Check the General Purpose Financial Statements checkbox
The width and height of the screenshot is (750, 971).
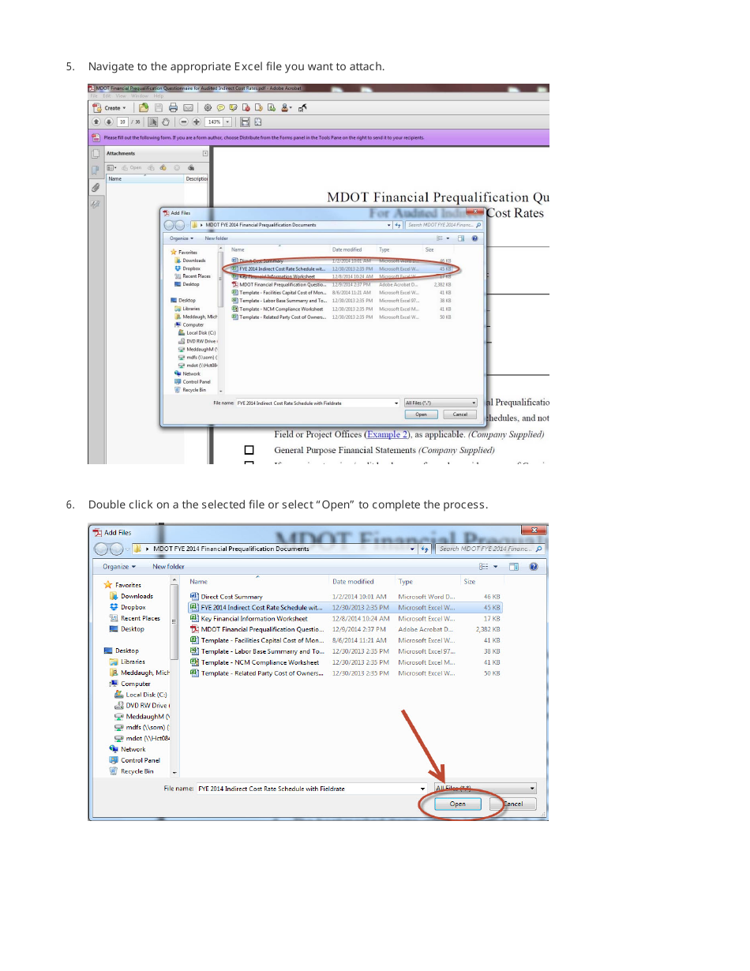coord(249,450)
